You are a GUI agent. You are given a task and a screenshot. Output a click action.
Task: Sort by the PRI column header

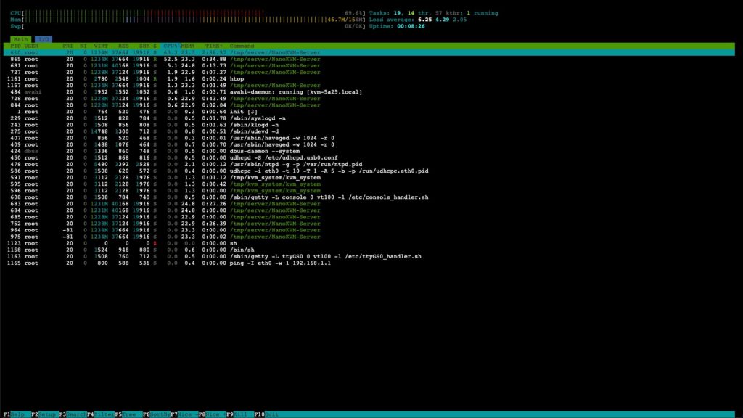point(67,46)
